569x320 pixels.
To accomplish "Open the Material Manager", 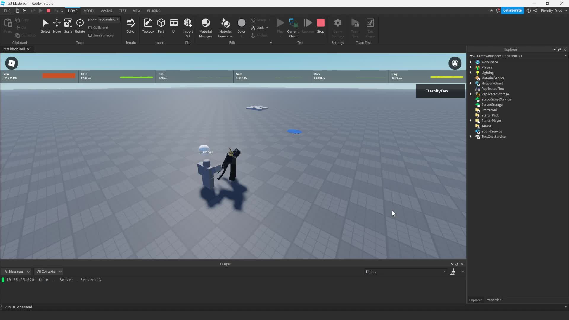I will tap(205, 28).
